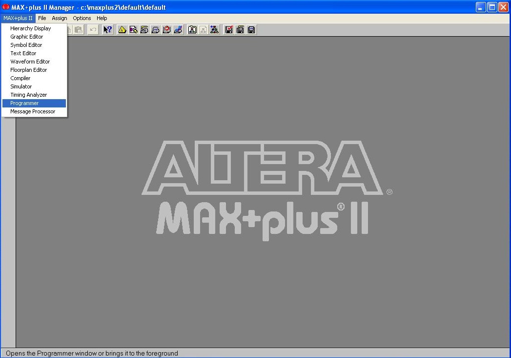The width and height of the screenshot is (511, 358).
Task: Select Timing Analyzer menu entry
Action: (x=34, y=95)
